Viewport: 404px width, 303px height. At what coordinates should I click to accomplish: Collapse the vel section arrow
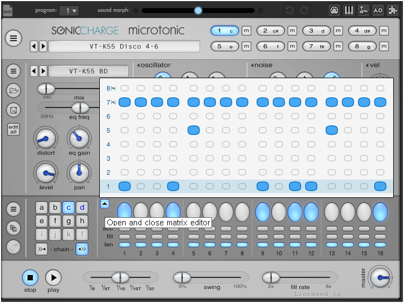click(367, 65)
